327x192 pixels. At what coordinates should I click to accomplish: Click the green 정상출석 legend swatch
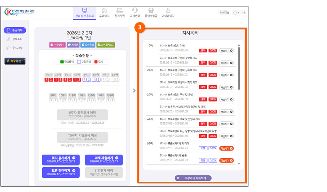click(62, 62)
